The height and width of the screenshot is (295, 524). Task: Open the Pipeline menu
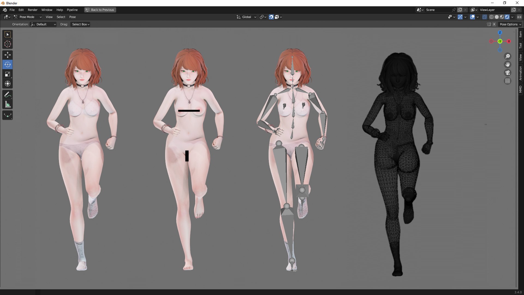[72, 10]
